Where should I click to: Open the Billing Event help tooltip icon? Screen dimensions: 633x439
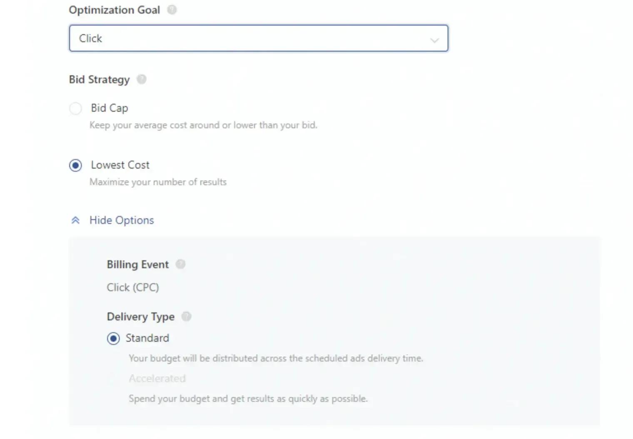click(x=180, y=264)
